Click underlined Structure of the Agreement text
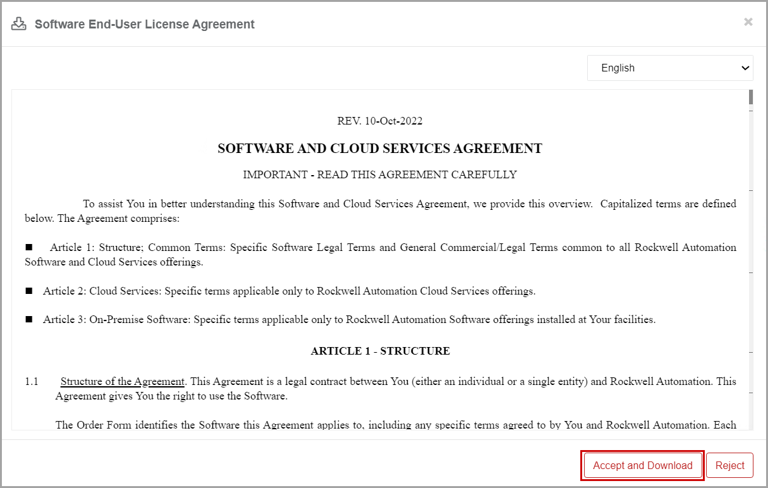 tap(123, 382)
